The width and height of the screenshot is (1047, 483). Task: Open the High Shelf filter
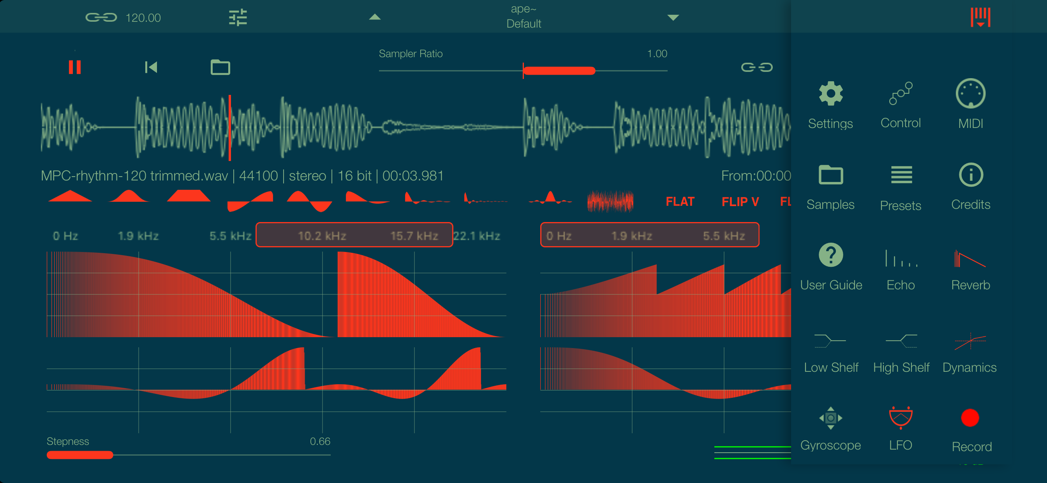pos(900,341)
